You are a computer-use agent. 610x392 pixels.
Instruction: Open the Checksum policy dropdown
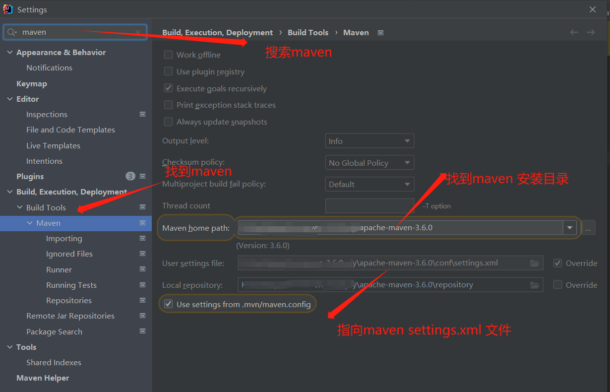pos(369,163)
